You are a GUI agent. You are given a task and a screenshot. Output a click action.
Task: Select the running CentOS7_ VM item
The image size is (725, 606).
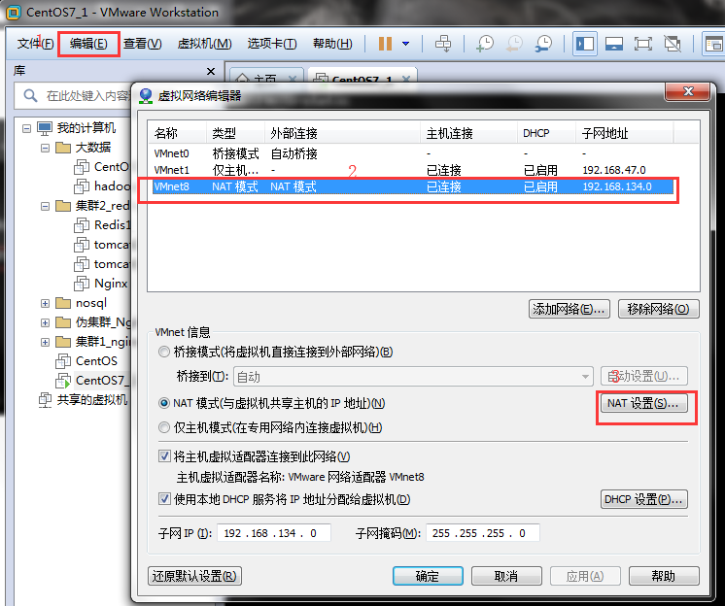[x=92, y=380]
